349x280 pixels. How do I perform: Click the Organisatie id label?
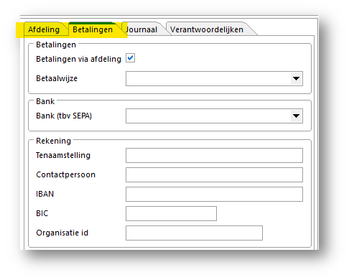click(x=62, y=233)
